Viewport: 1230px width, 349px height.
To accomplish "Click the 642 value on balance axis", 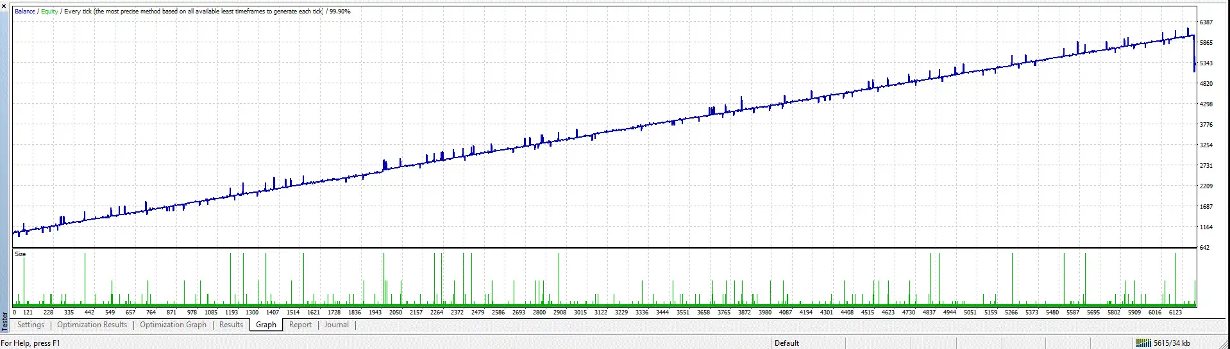I will (x=1204, y=248).
